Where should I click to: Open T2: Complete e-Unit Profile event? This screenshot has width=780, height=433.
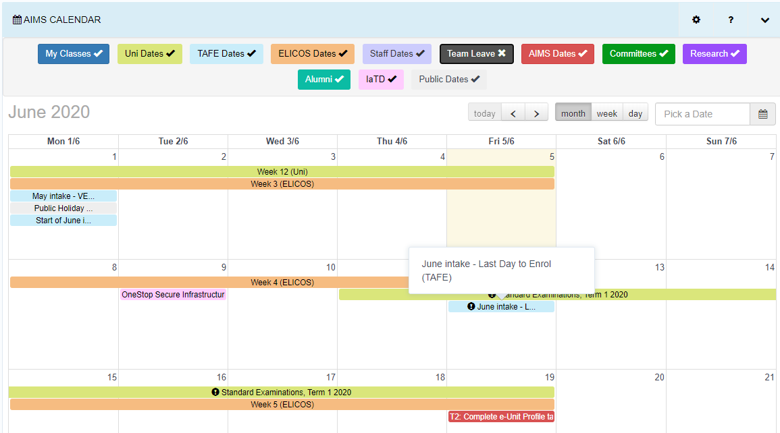click(501, 417)
